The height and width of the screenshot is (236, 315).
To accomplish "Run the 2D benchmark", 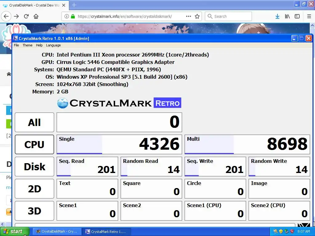I will pyautogui.click(x=34, y=189).
